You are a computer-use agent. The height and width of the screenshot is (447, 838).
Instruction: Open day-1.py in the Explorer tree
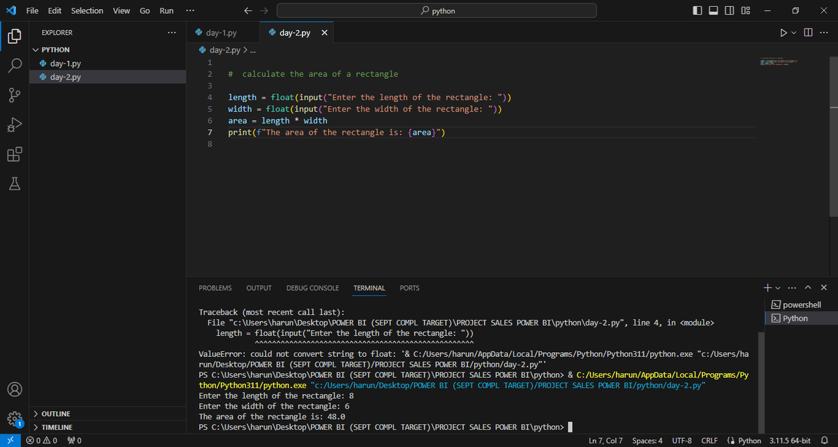click(108, 64)
